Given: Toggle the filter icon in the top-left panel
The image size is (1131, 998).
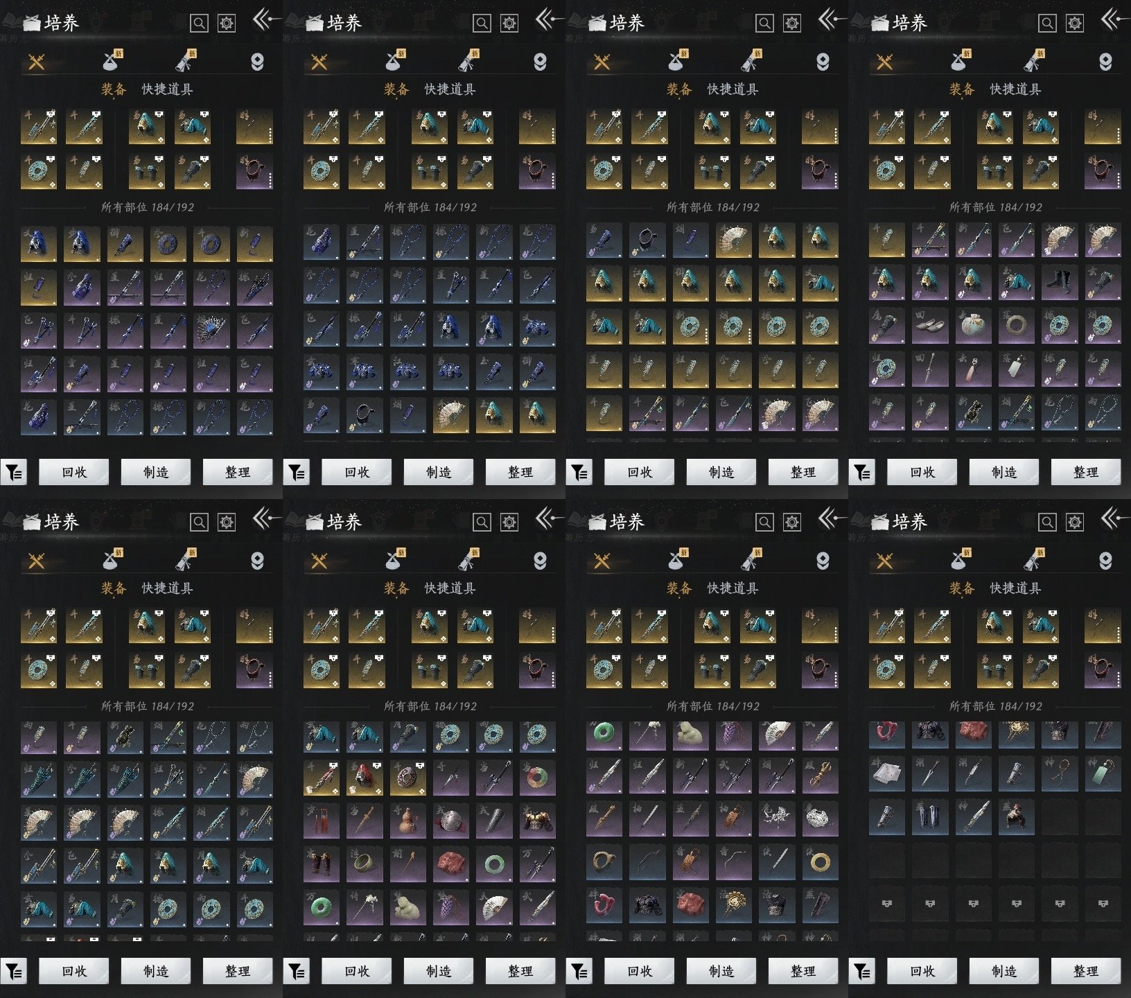Looking at the screenshot, I should coord(14,473).
